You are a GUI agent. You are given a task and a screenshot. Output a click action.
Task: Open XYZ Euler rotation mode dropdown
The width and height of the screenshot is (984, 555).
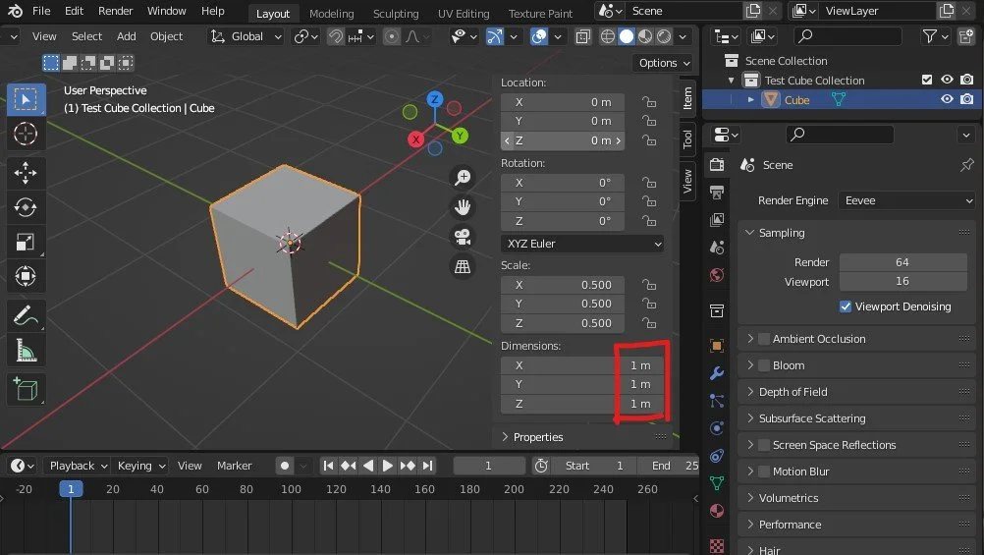(582, 244)
